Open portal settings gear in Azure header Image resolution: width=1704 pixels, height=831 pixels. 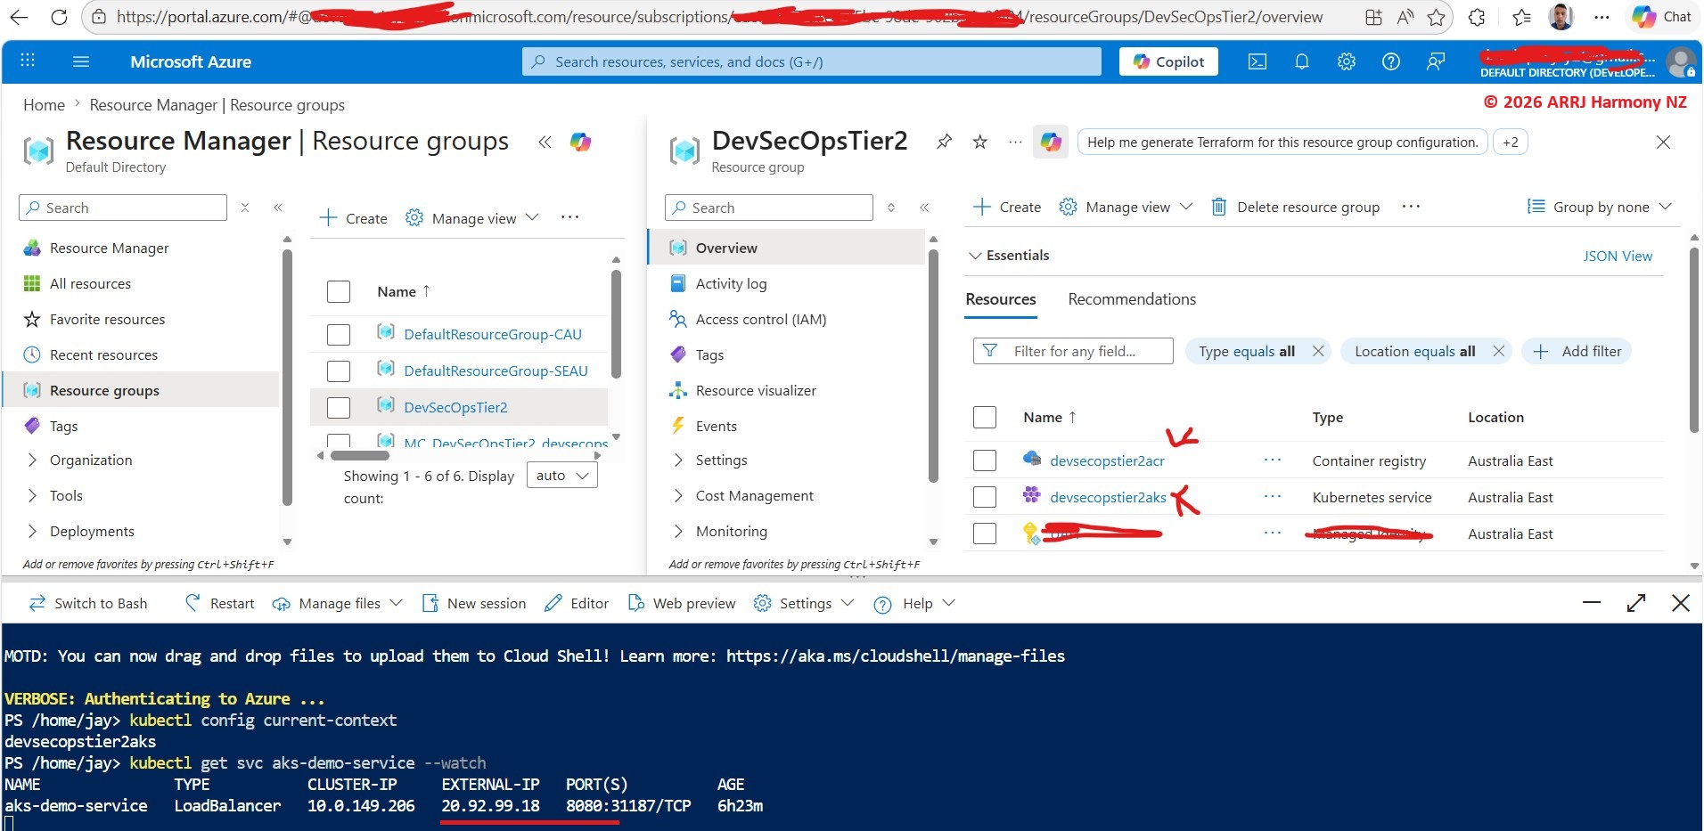1347,61
